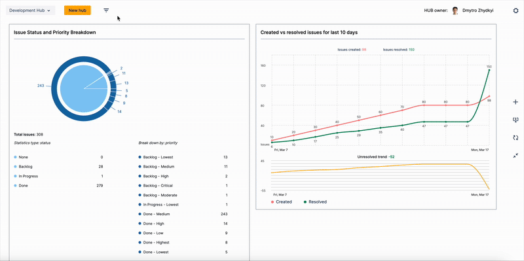The image size is (524, 261).
Task: Click the Backlog - Critical priority row
Action: [183, 186]
